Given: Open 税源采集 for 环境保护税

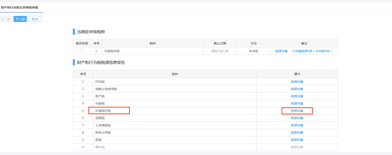Looking at the screenshot, I should (297, 111).
